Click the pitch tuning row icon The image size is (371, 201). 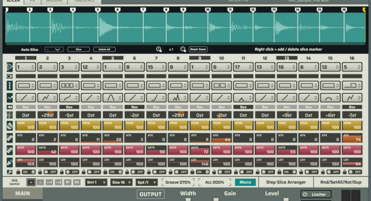pyautogui.click(x=10, y=115)
